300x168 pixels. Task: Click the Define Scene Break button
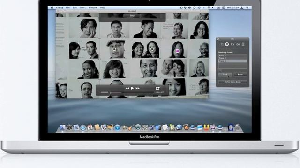tap(232, 82)
